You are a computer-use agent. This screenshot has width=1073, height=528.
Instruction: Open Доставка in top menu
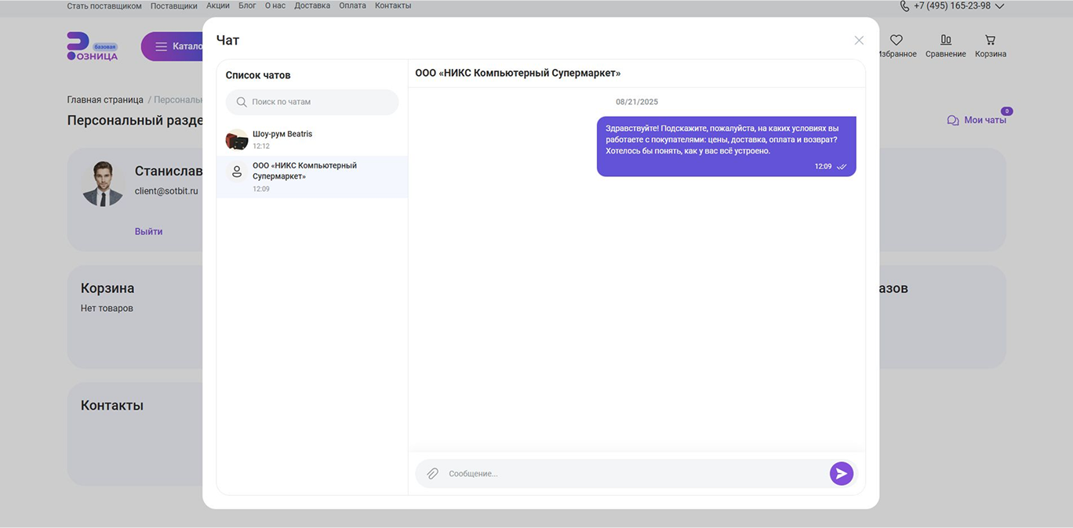click(312, 5)
